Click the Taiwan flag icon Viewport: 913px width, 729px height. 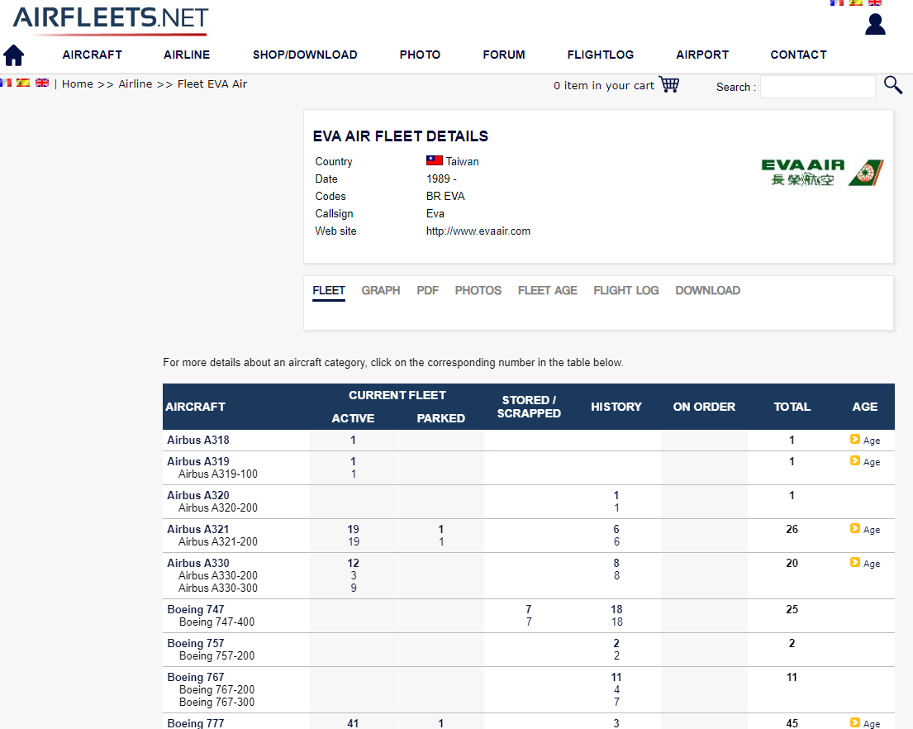(435, 160)
